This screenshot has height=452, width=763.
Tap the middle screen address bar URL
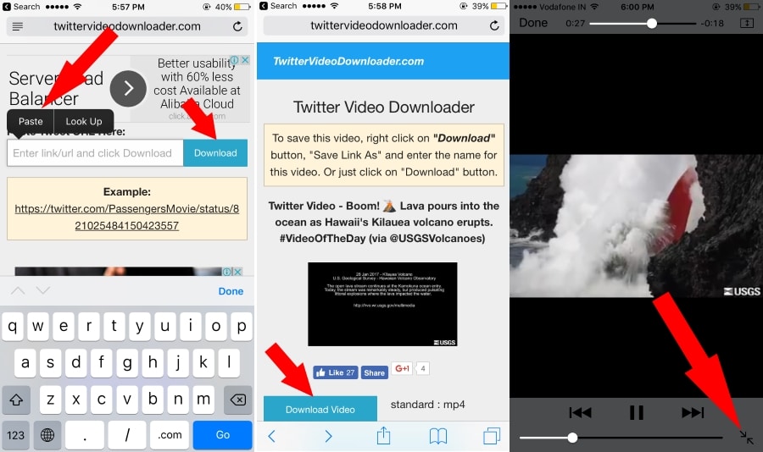click(x=384, y=25)
